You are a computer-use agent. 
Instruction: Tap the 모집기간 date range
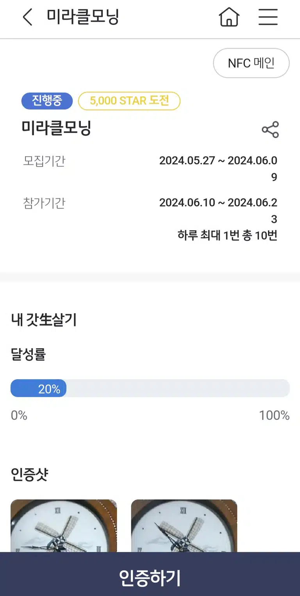click(x=218, y=169)
